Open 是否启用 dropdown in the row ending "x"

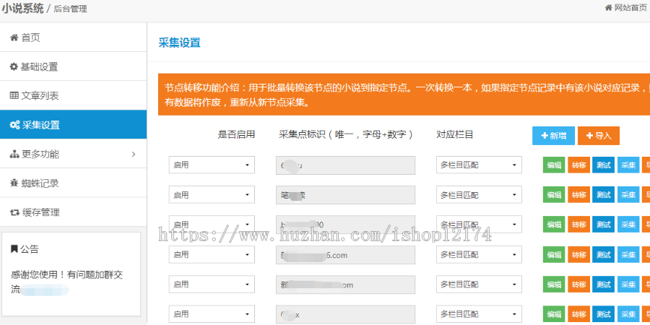click(x=212, y=314)
